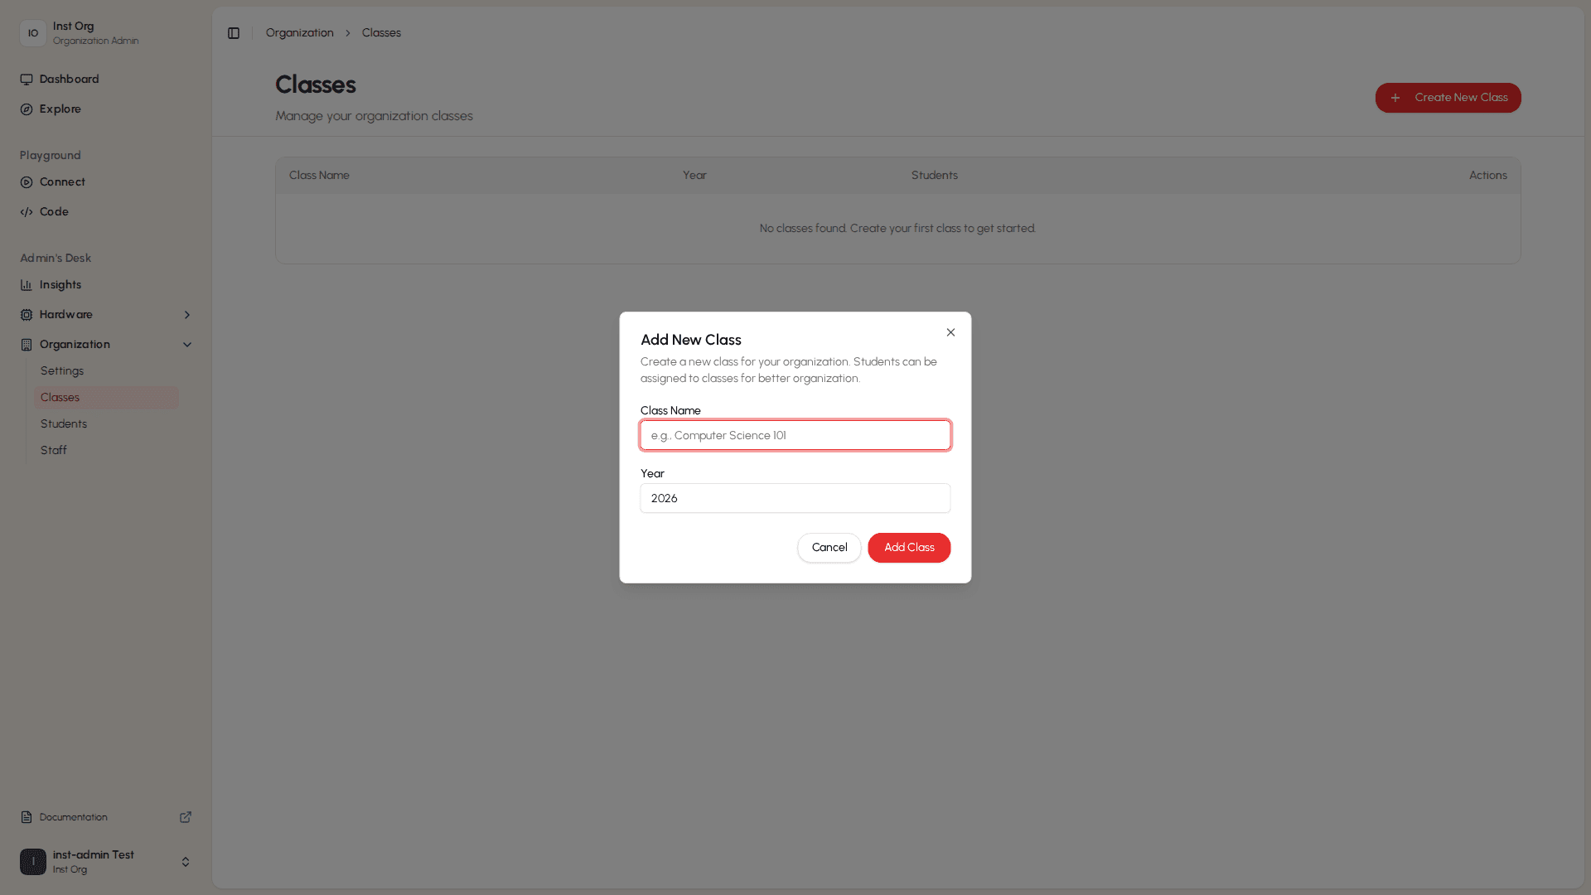Open Organization breadcrumb link
The height and width of the screenshot is (895, 1591).
click(x=300, y=33)
